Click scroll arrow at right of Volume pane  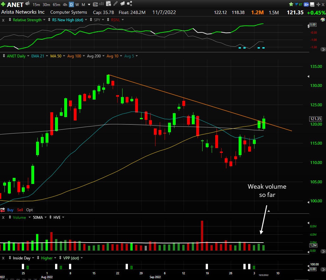323,251
